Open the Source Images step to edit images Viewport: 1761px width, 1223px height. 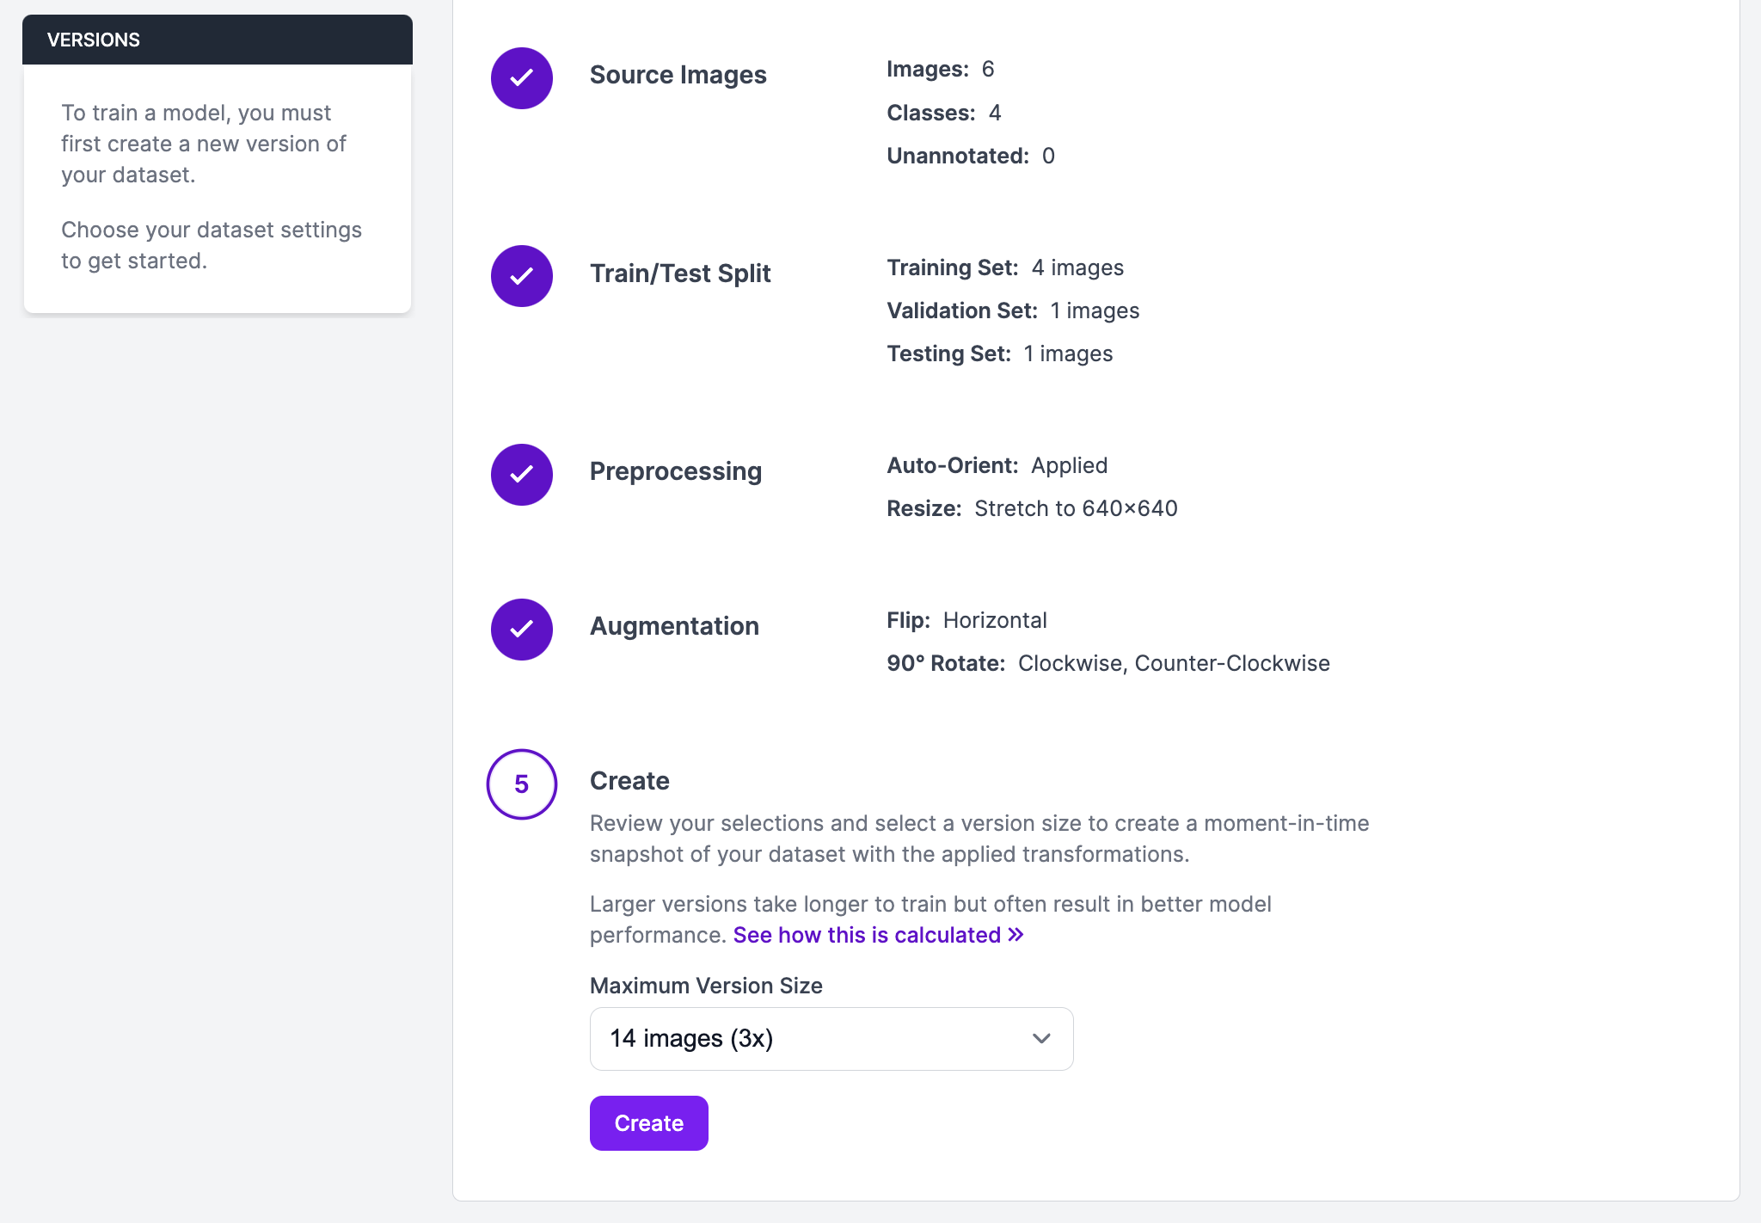[x=677, y=75]
